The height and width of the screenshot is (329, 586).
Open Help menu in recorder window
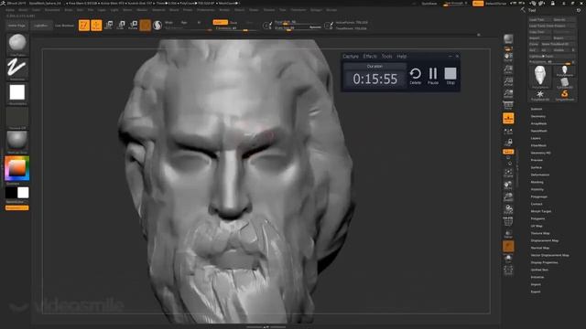pyautogui.click(x=402, y=57)
